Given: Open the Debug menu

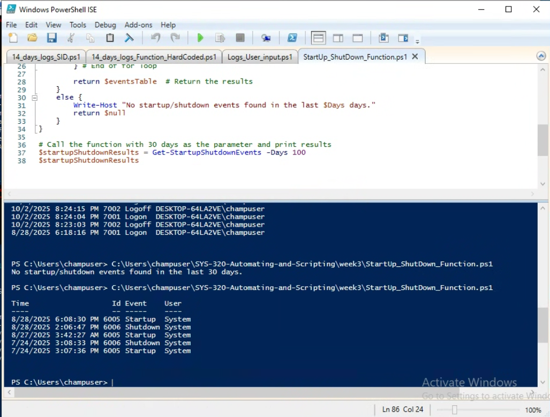Looking at the screenshot, I should tap(105, 25).
